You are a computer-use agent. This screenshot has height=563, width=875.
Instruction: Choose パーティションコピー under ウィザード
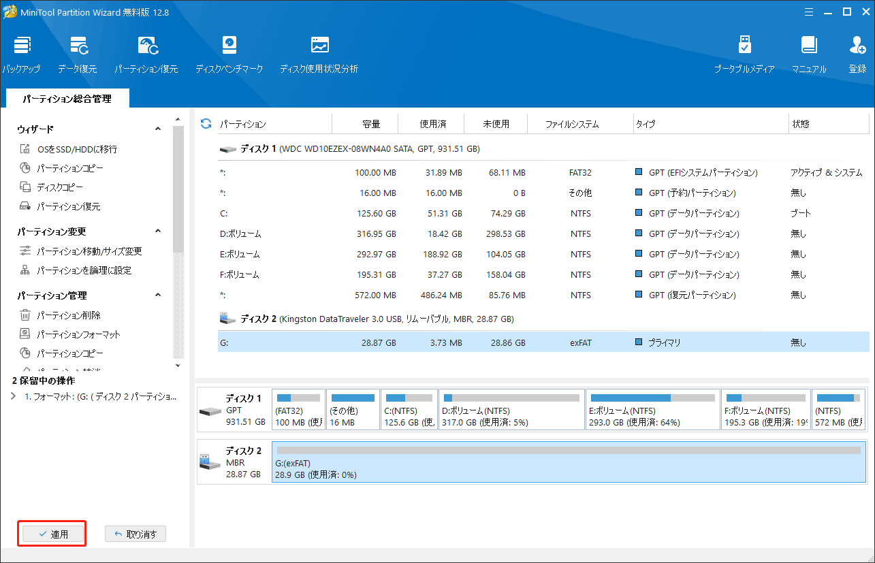point(61,168)
